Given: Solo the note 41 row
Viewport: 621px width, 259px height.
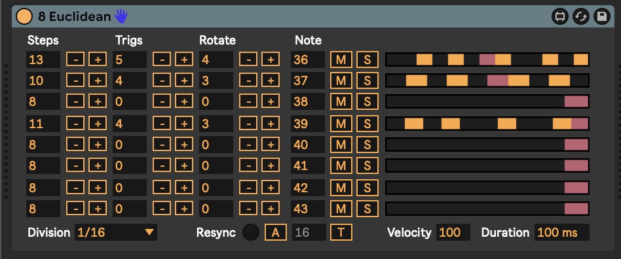Looking at the screenshot, I should [x=367, y=165].
